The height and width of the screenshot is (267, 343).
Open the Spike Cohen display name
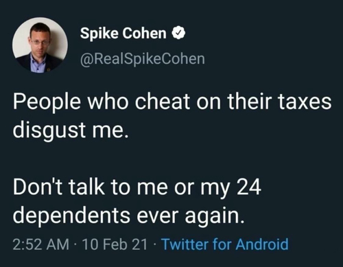pos(123,34)
